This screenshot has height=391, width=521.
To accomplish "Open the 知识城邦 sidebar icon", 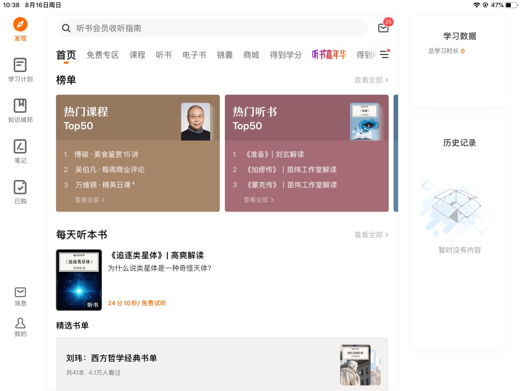I will coord(20,106).
